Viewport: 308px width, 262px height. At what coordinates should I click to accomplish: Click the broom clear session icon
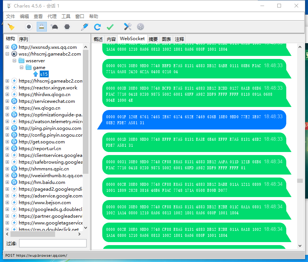11,27
